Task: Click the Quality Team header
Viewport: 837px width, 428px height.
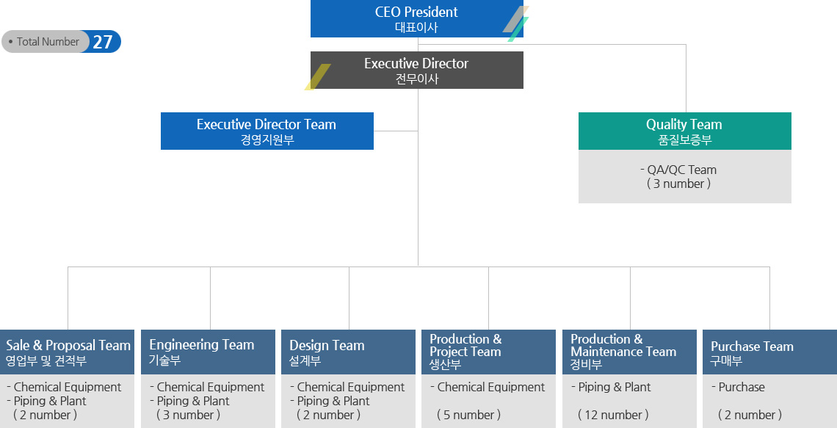Action: click(684, 131)
